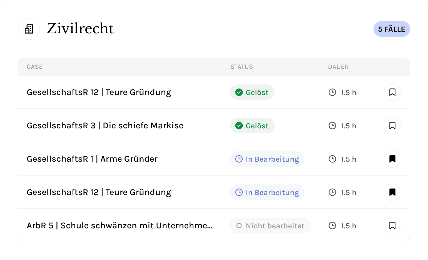Click the duration clock icon in ArbR 5 row

click(332, 226)
